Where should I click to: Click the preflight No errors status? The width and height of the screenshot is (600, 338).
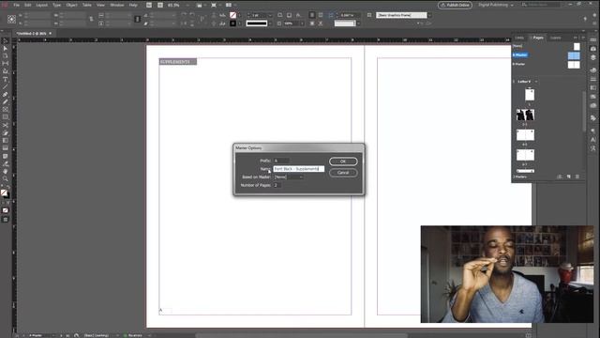coord(133,335)
